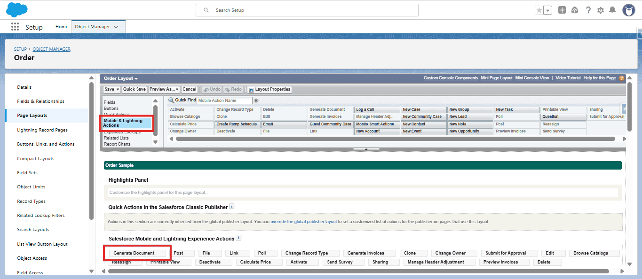The image size is (642, 279).
Task: Click the Redo arrow button
Action: coord(233,89)
